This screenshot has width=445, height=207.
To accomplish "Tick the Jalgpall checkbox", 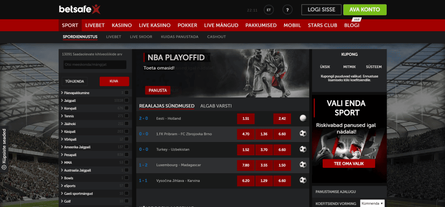I will pyautogui.click(x=126, y=101).
